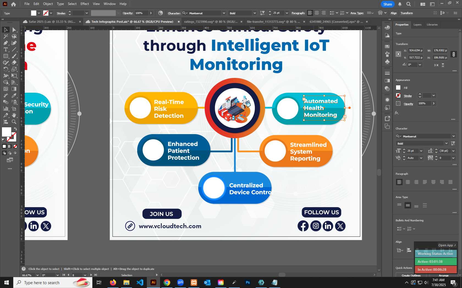
Task: Switch to Safar 2025 document tab
Action: (x=52, y=22)
